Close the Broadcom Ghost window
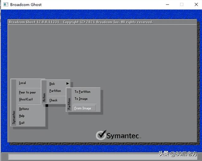 click(x=196, y=4)
